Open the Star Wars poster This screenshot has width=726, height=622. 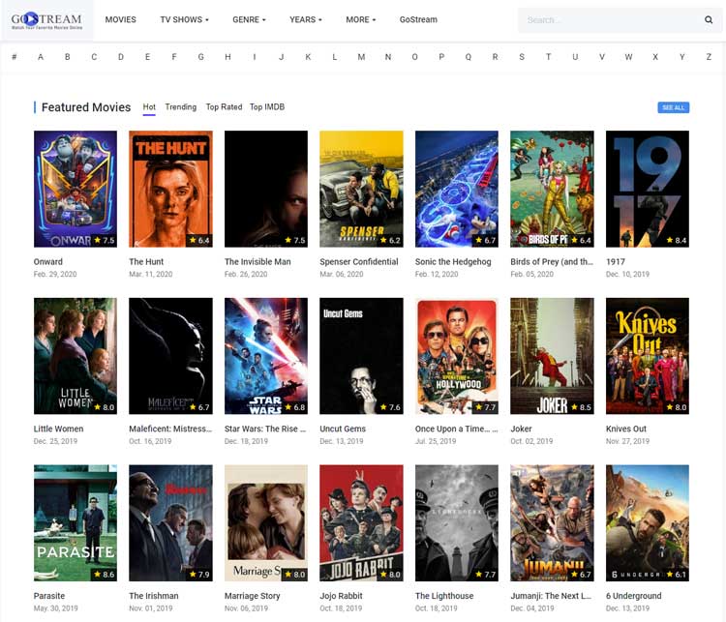point(266,356)
